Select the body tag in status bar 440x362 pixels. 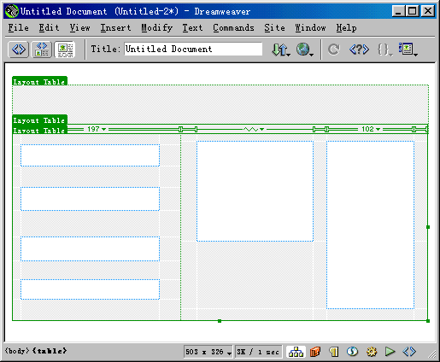click(x=17, y=351)
